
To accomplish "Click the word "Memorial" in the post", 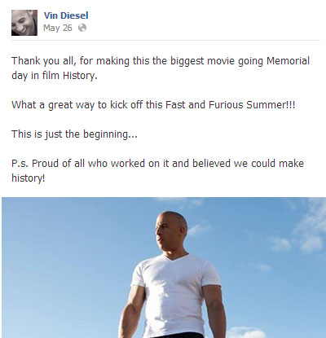I will tap(288, 60).
